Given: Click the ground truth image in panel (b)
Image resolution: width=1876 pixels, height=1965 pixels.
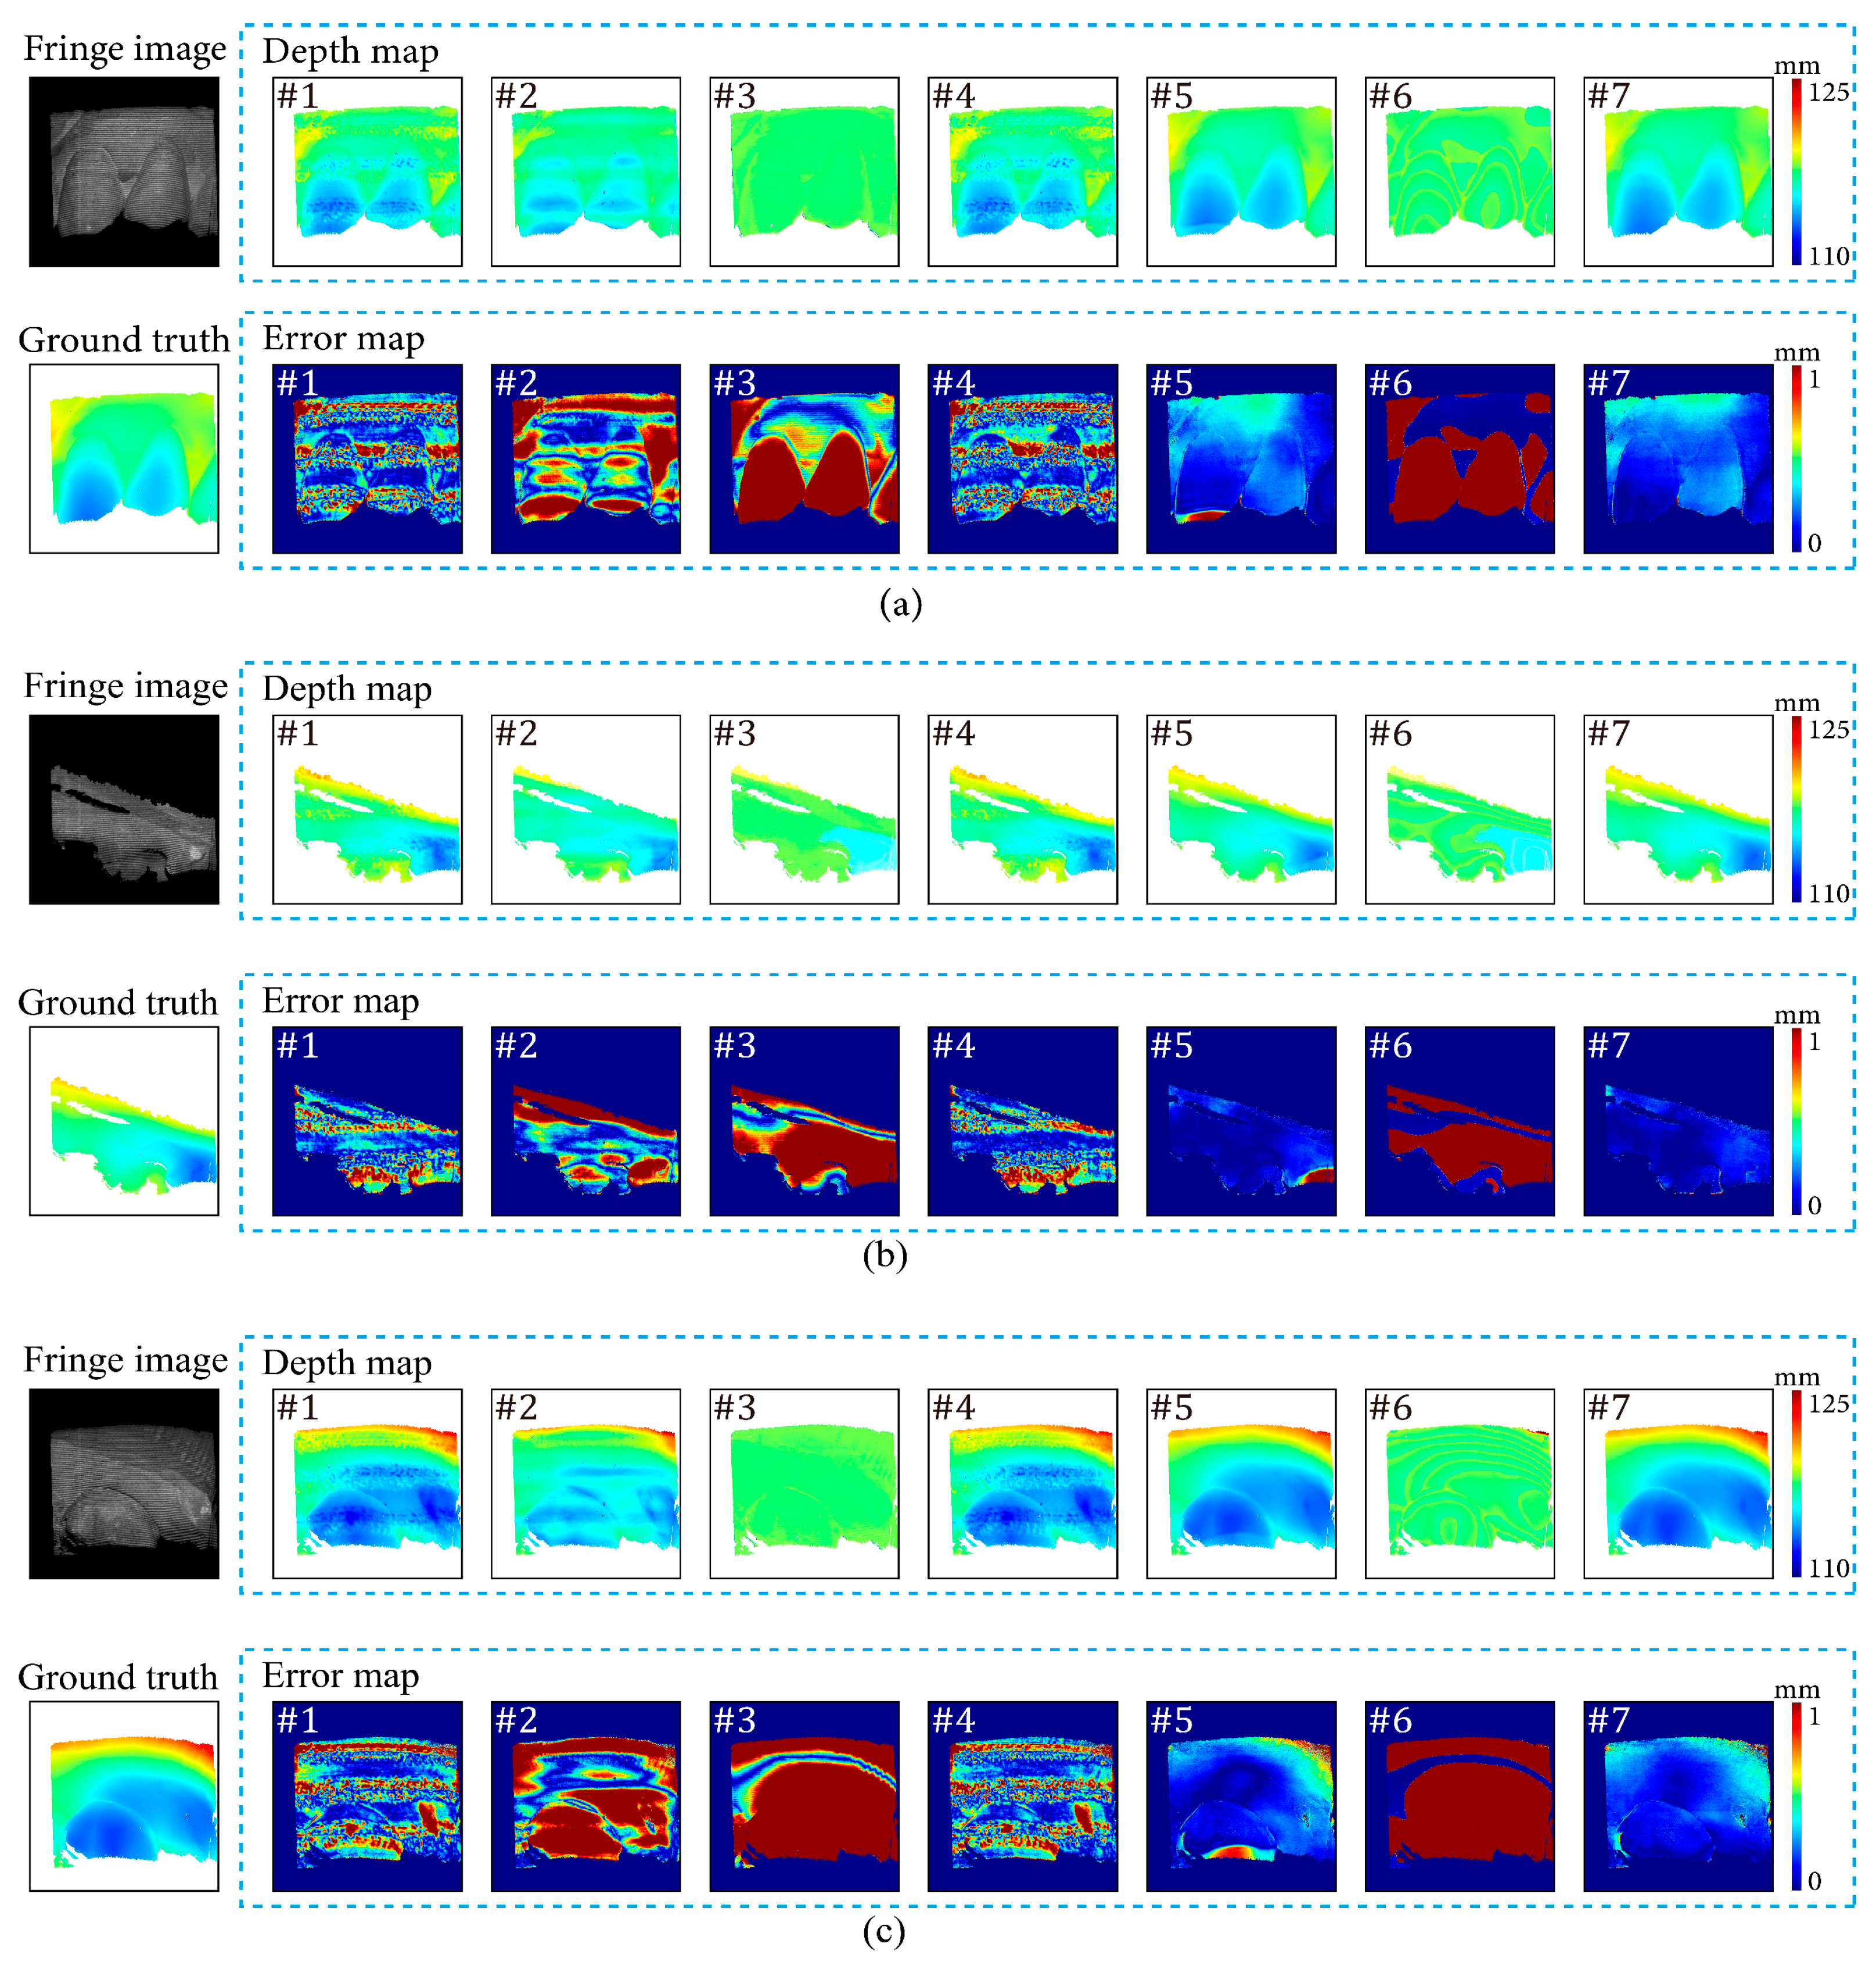Looking at the screenshot, I should tap(124, 1121).
